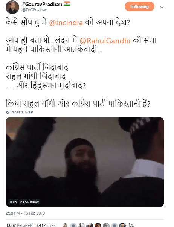
Task: Open the second liker avatar, default silhouette
Action: pyautogui.click(x=73, y=225)
